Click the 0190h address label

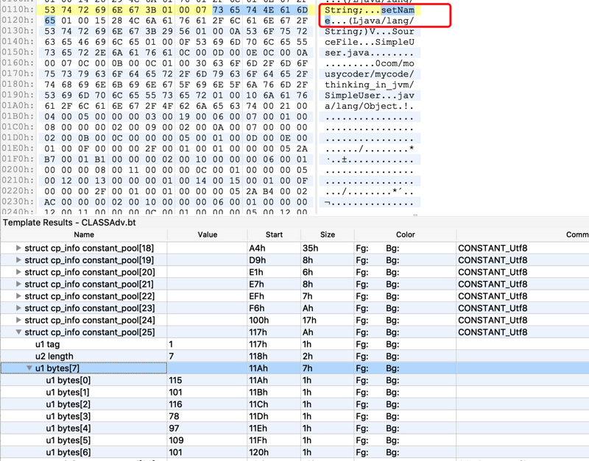point(18,95)
